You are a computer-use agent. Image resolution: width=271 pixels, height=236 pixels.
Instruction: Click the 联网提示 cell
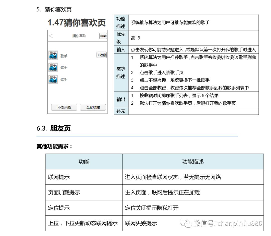pos(84,177)
